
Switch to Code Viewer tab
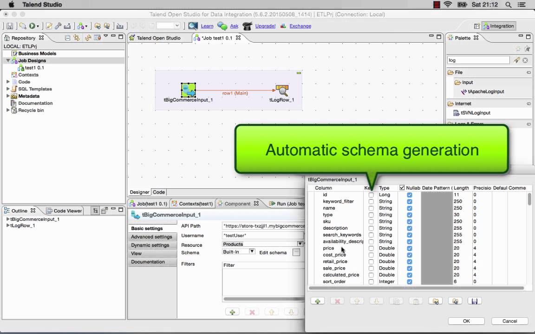[64, 211]
